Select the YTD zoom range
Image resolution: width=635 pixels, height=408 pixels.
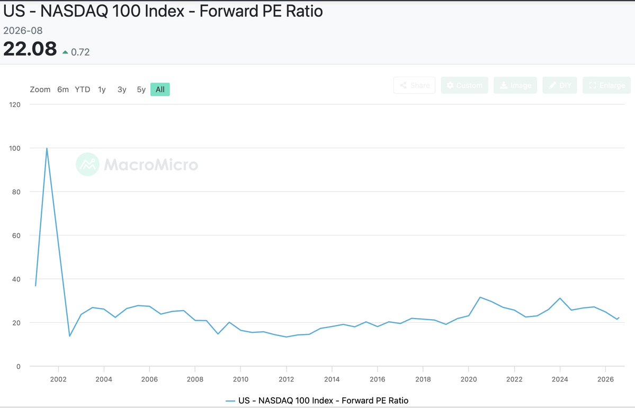(82, 89)
